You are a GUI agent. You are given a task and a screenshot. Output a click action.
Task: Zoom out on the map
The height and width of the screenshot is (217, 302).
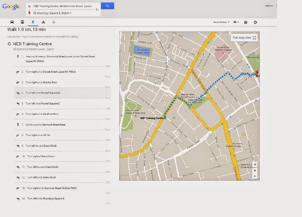tap(255, 176)
